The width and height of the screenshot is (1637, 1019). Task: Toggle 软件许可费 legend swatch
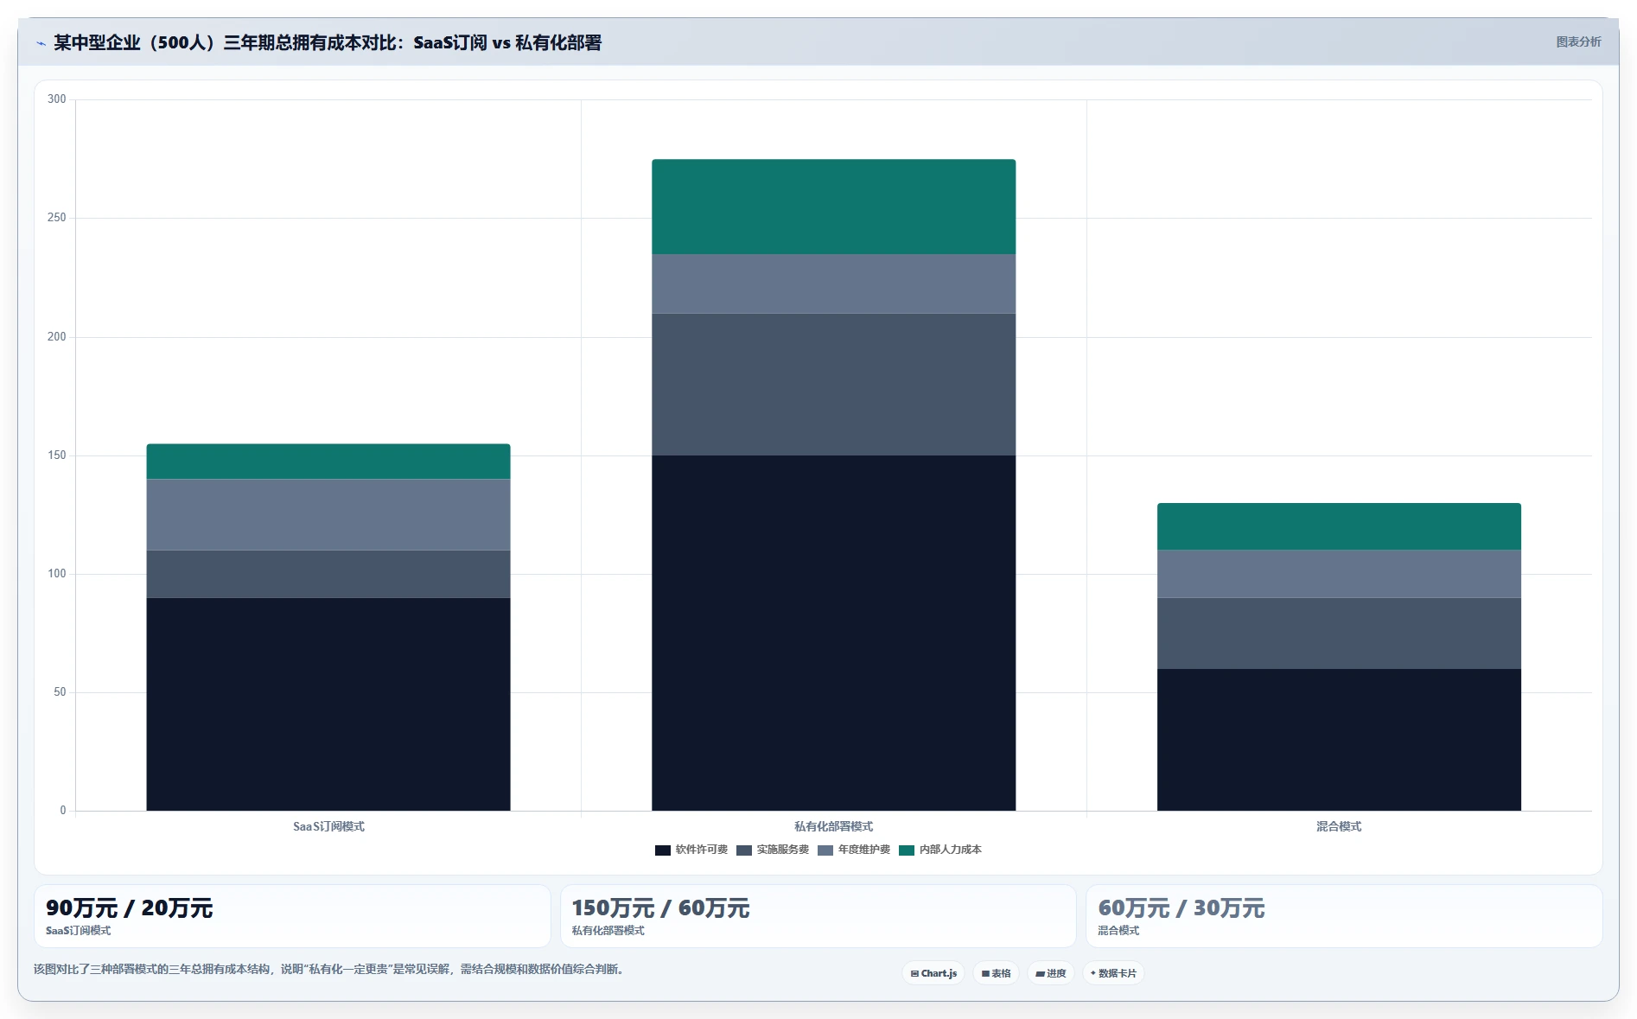click(x=663, y=850)
